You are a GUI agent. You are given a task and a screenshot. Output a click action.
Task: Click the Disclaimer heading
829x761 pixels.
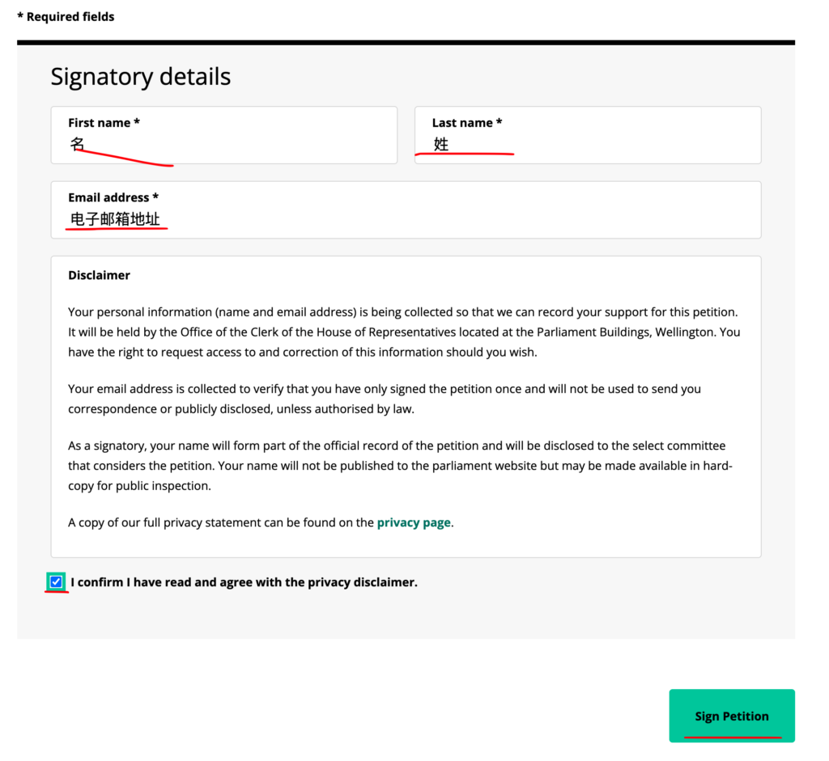click(99, 275)
